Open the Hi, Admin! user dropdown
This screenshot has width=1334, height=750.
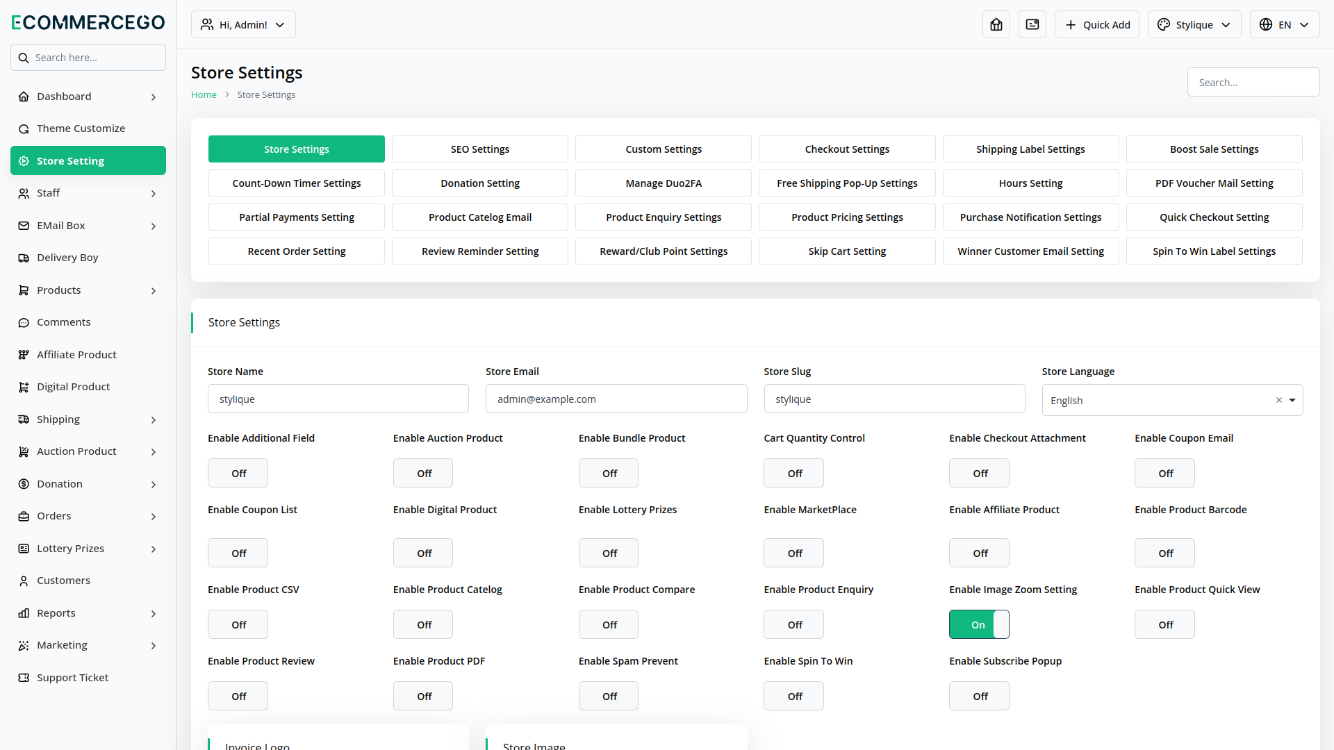[243, 24]
